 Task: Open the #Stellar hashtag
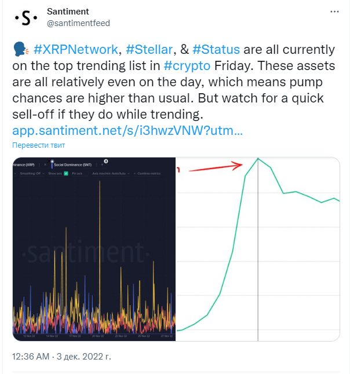tap(150, 49)
